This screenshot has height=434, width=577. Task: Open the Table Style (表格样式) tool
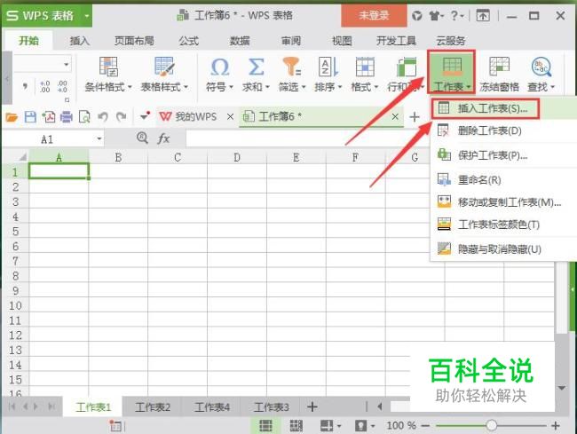pos(164,67)
